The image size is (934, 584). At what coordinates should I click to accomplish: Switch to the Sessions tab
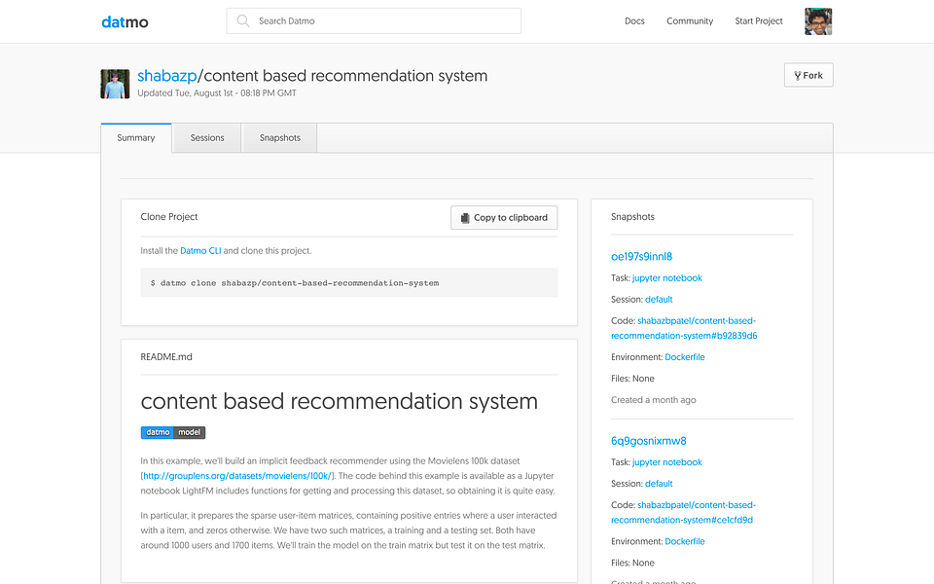[206, 137]
